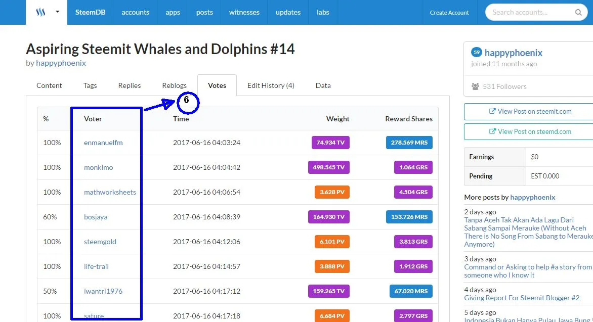
Task: Click the 74.934 TV weight badge
Action: (330, 143)
